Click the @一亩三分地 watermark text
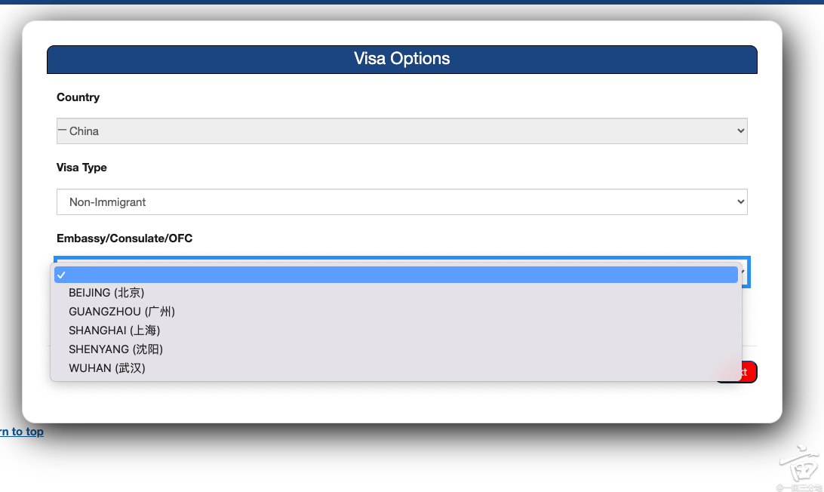The width and height of the screenshot is (824, 492). pos(798,487)
